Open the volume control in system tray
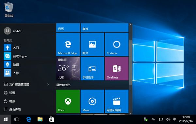The image size is (196, 124). coord(168,119)
